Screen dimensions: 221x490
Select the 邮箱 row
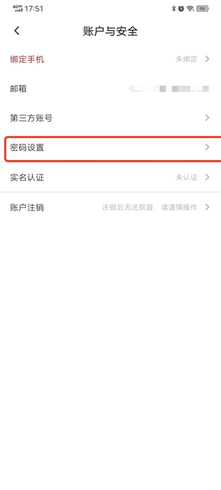(x=110, y=89)
